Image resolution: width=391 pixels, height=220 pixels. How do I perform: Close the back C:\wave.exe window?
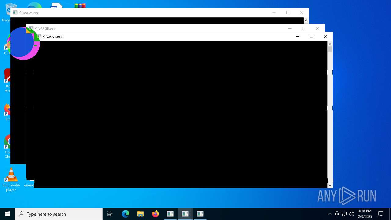pyautogui.click(x=302, y=13)
